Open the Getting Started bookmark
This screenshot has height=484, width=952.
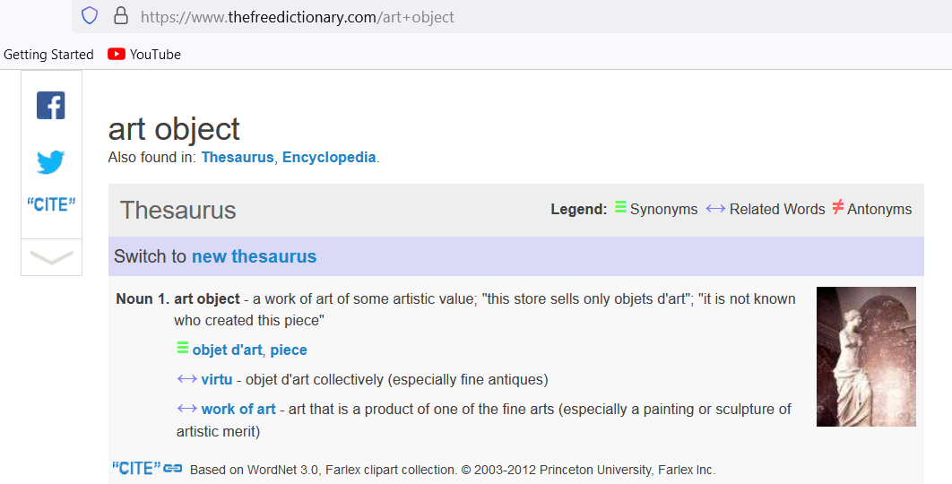coord(48,55)
